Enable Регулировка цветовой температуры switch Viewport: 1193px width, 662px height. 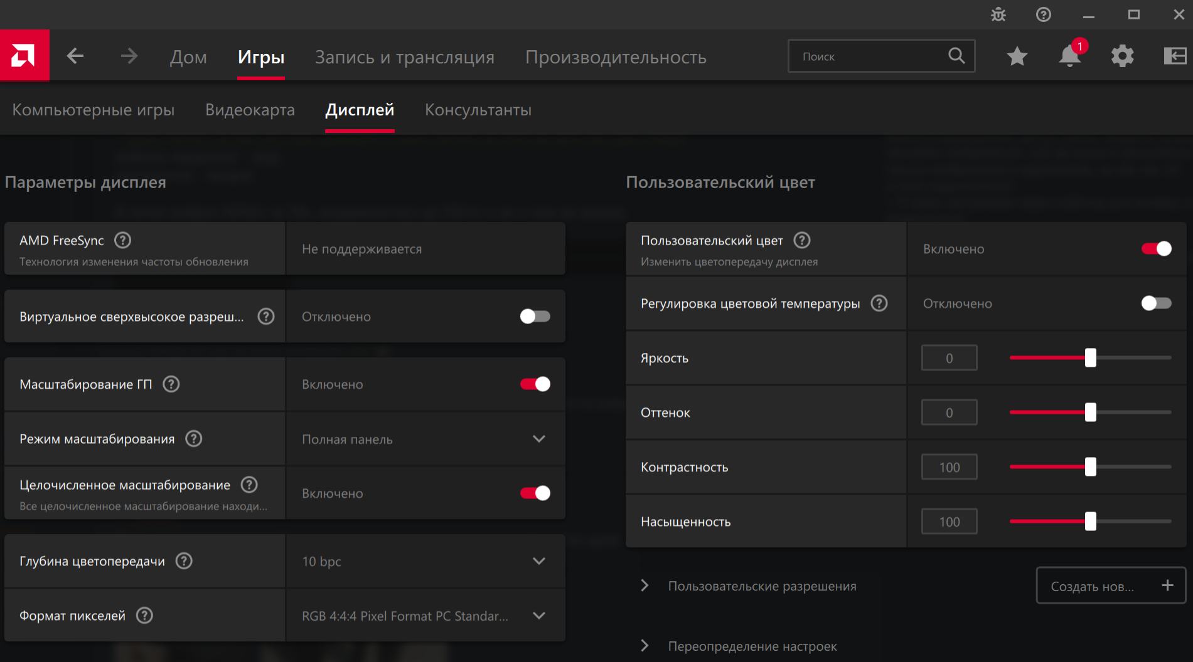point(1157,303)
